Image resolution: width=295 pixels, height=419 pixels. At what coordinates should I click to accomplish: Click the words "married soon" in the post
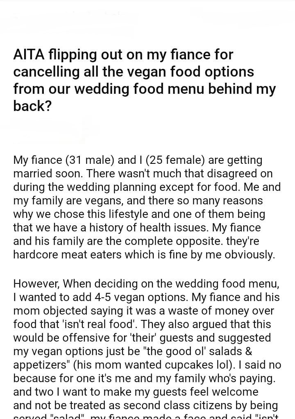coord(39,173)
